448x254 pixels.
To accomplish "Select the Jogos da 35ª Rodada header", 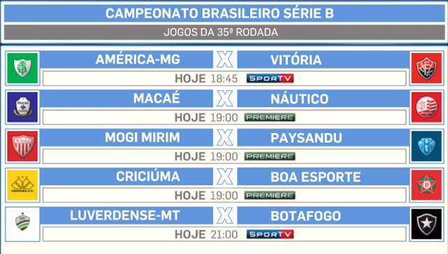I will (221, 32).
